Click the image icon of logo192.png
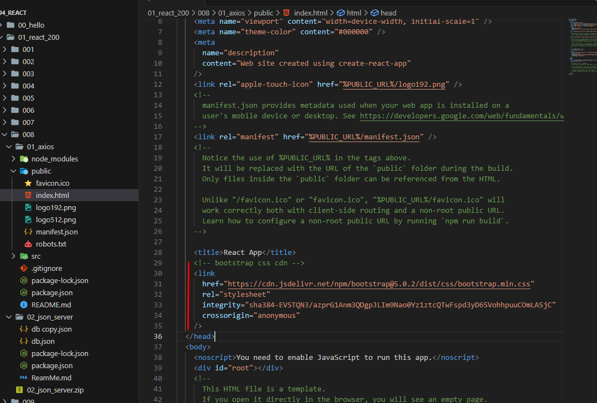The image size is (597, 403). tap(28, 208)
